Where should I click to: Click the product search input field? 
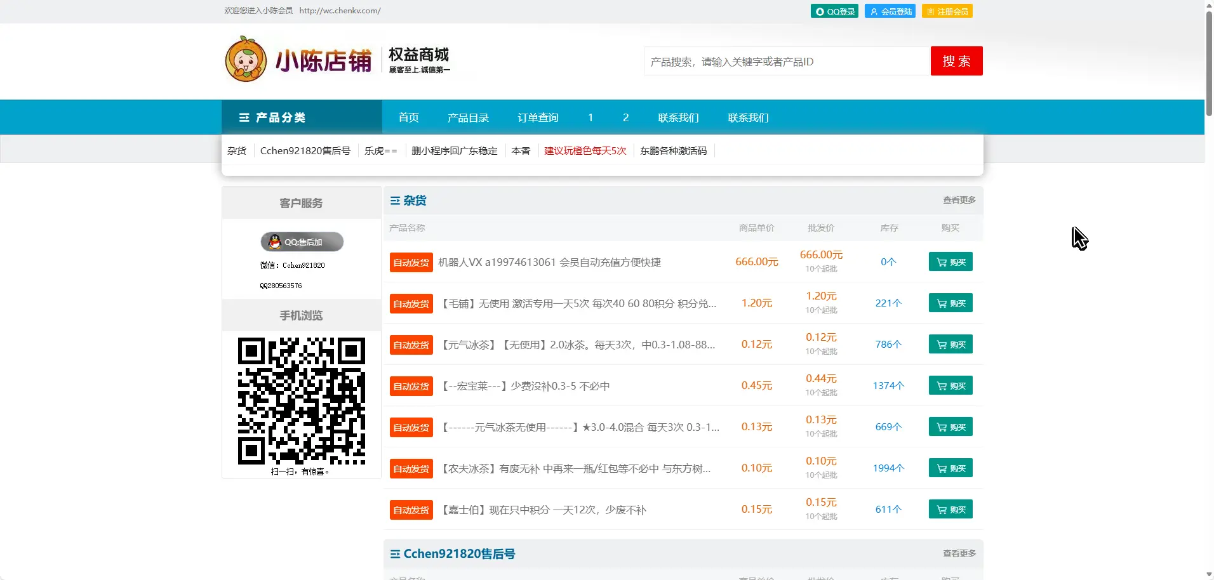[x=781, y=61]
